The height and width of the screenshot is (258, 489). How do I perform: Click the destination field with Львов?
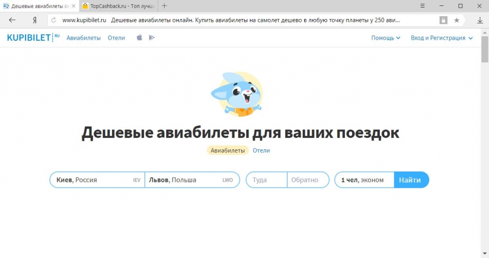click(x=192, y=180)
